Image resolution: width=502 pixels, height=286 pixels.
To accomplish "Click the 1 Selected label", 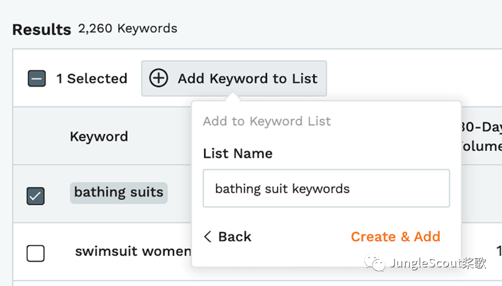I will (x=92, y=78).
